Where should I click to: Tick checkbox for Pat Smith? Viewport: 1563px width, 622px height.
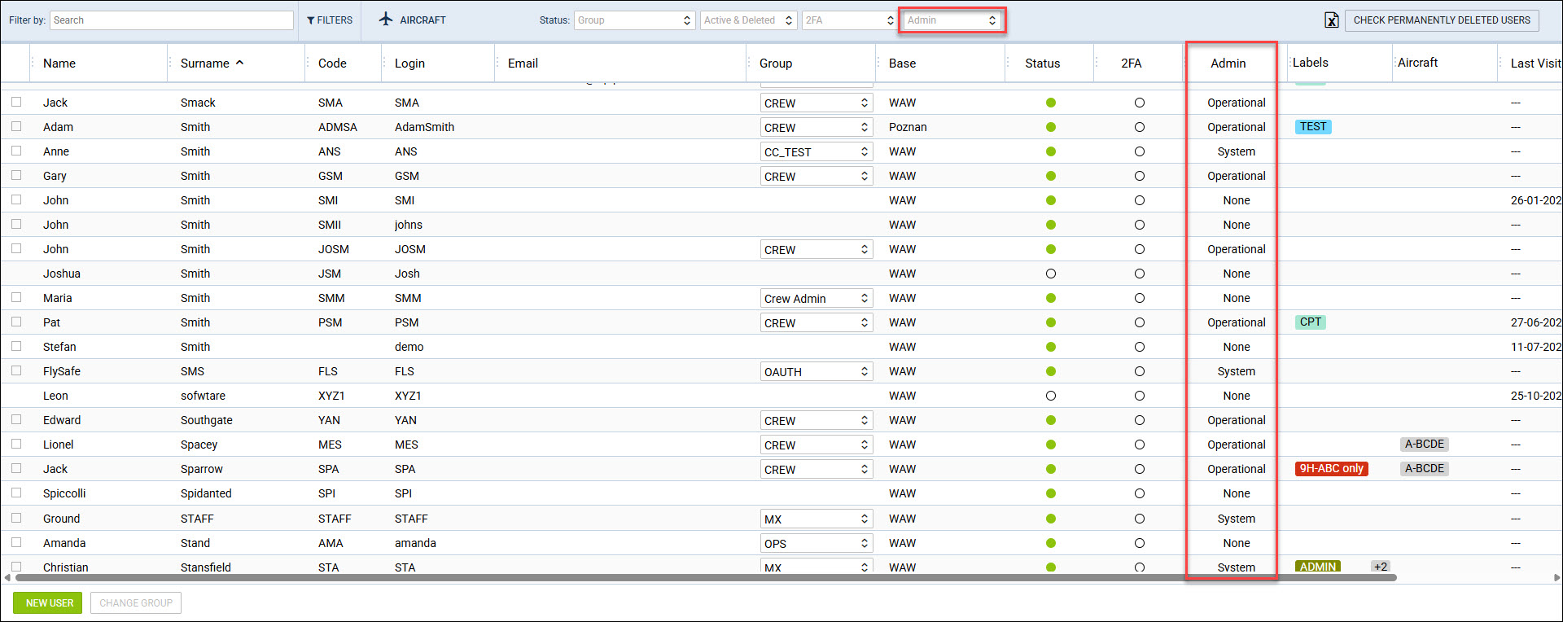16,322
